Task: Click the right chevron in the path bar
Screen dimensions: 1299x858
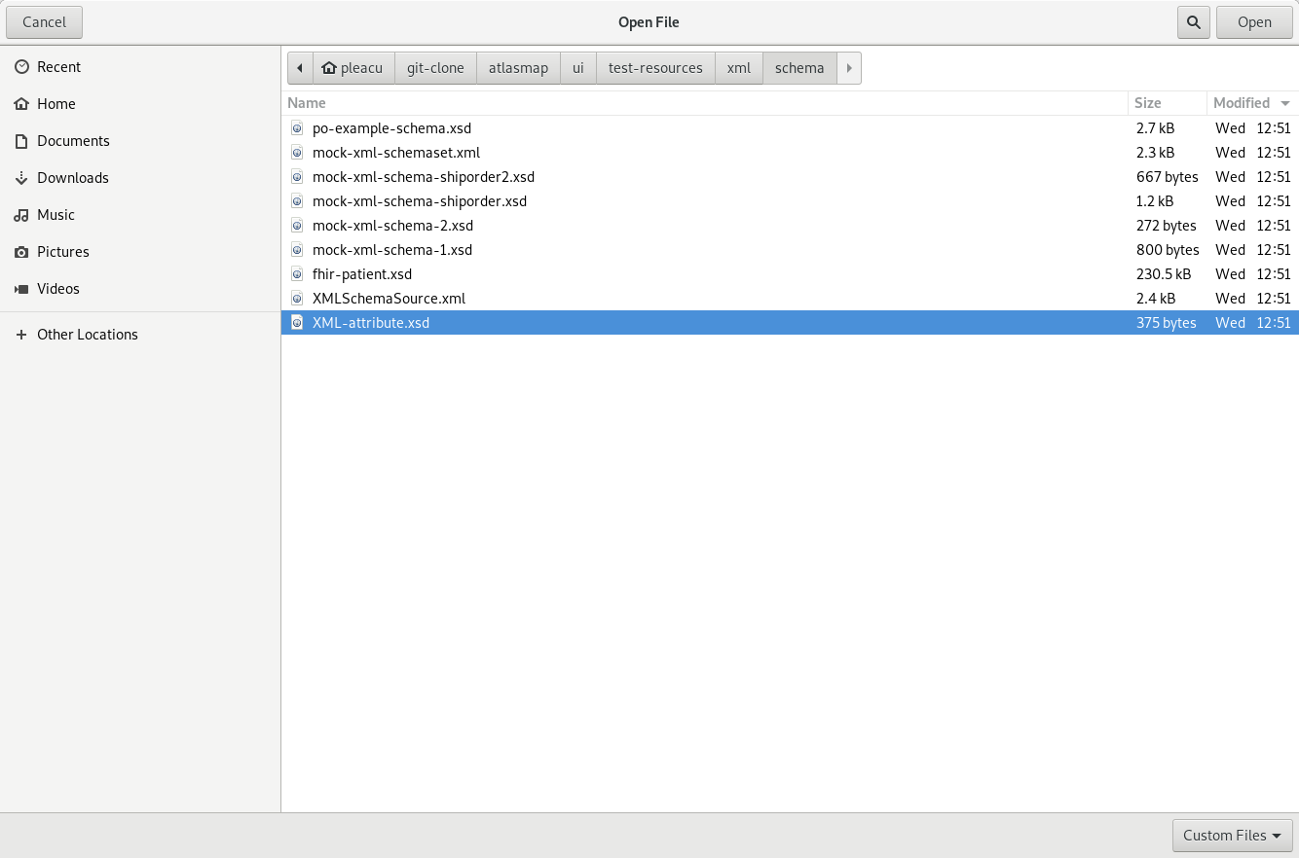Action: [x=848, y=67]
